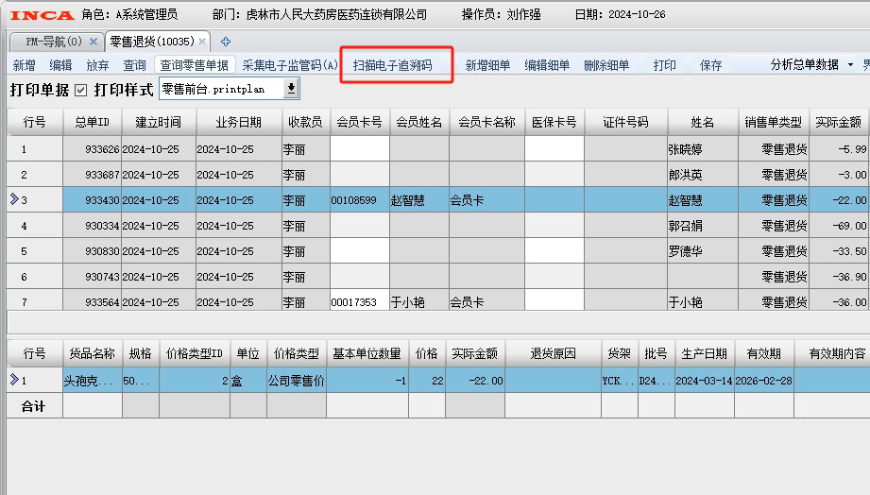Switch to the PM-导航 tab

click(53, 42)
